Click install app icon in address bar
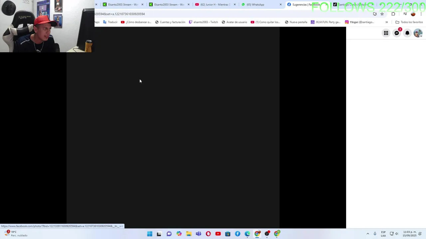 (x=375, y=14)
